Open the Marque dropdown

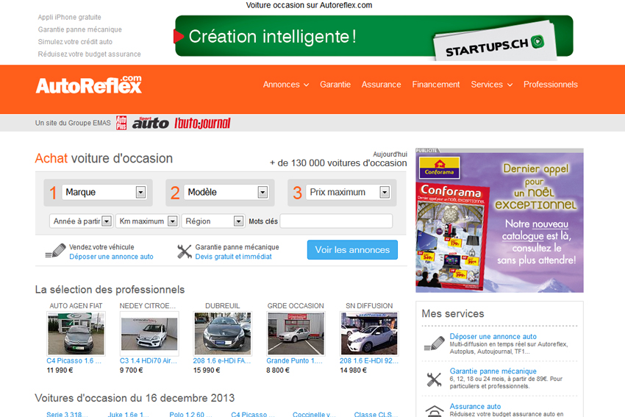pos(104,192)
